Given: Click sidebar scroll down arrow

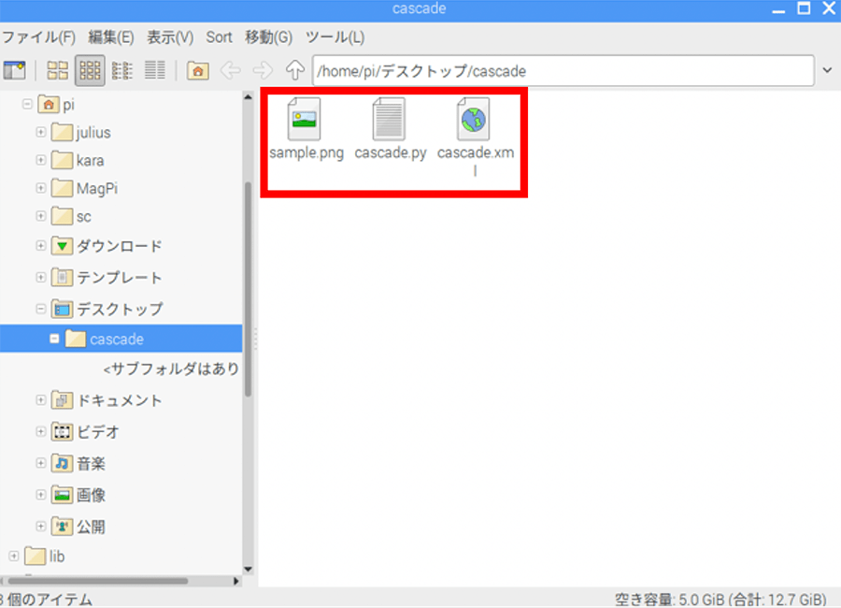Looking at the screenshot, I should point(248,570).
